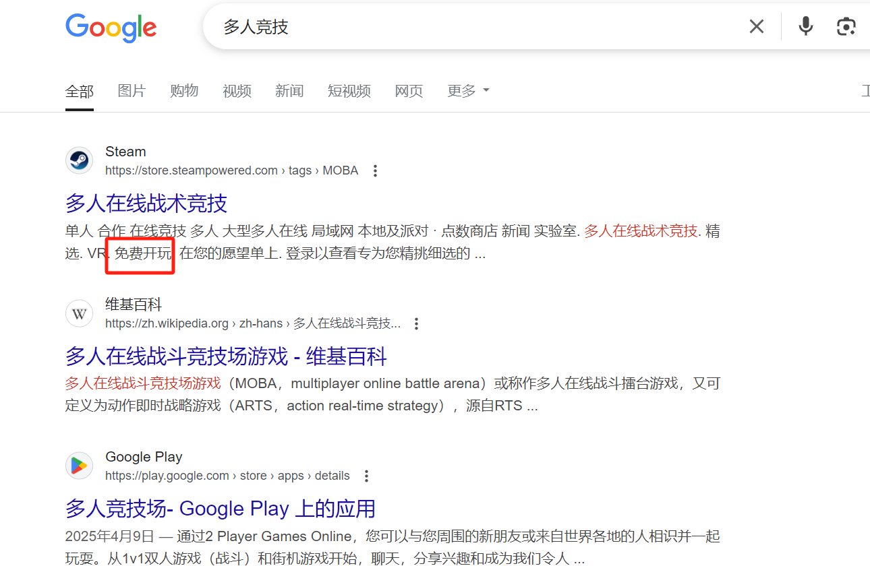
Task: Open three-dot menu for Google Play result
Action: [367, 476]
